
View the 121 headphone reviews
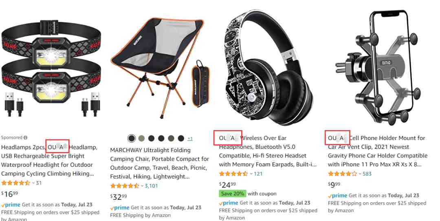pyautogui.click(x=258, y=174)
